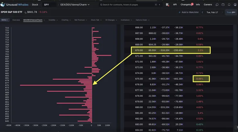Click the 1.63% value in row 678

(200, 96)
